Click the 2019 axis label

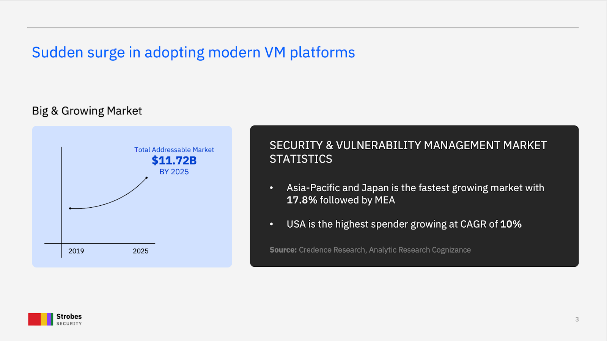pos(76,251)
